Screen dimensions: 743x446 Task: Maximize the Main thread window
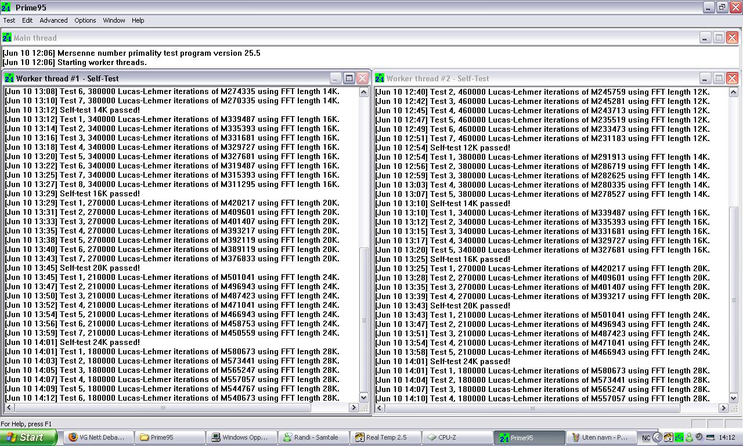tap(719, 38)
